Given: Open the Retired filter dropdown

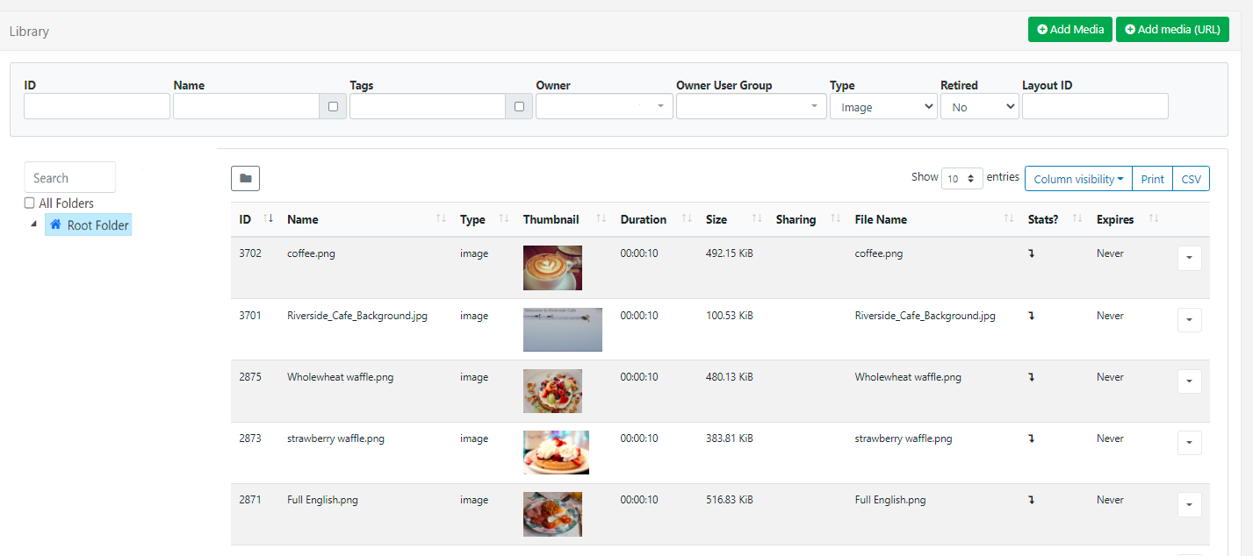Looking at the screenshot, I should (979, 107).
